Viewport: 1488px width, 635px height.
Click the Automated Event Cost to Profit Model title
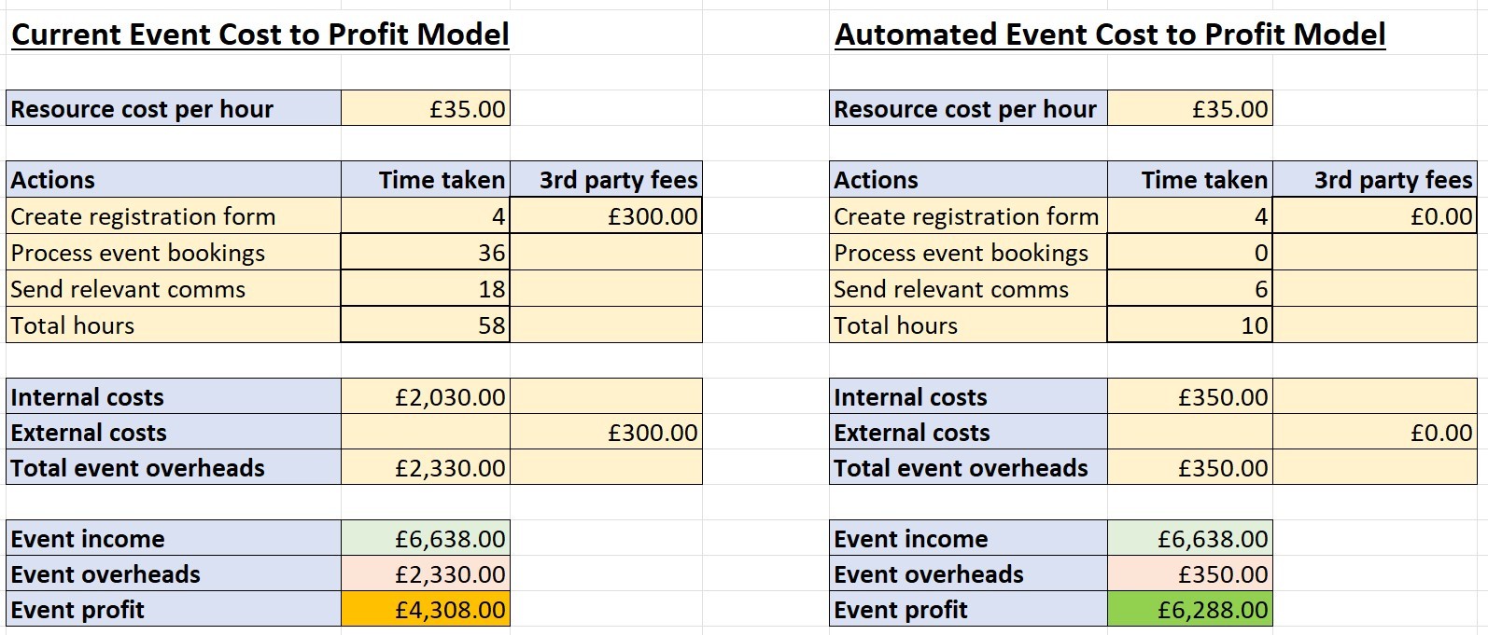click(x=1109, y=35)
